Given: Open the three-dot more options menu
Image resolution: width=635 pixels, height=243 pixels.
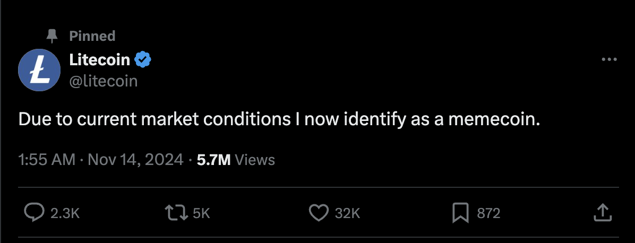Looking at the screenshot, I should tap(609, 60).
